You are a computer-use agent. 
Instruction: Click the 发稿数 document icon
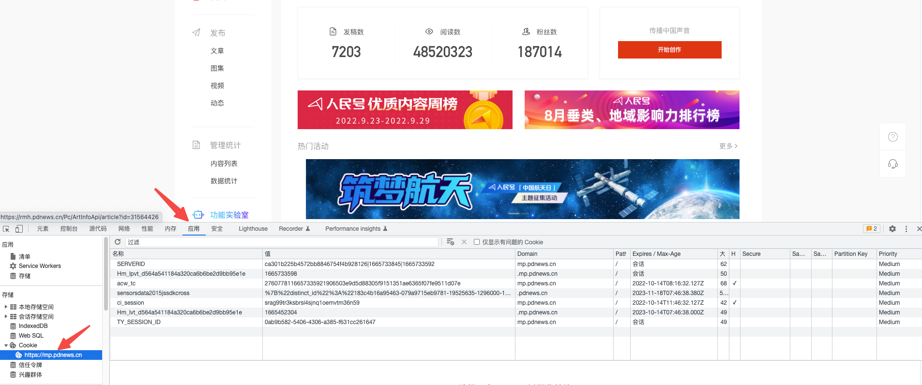[333, 31]
